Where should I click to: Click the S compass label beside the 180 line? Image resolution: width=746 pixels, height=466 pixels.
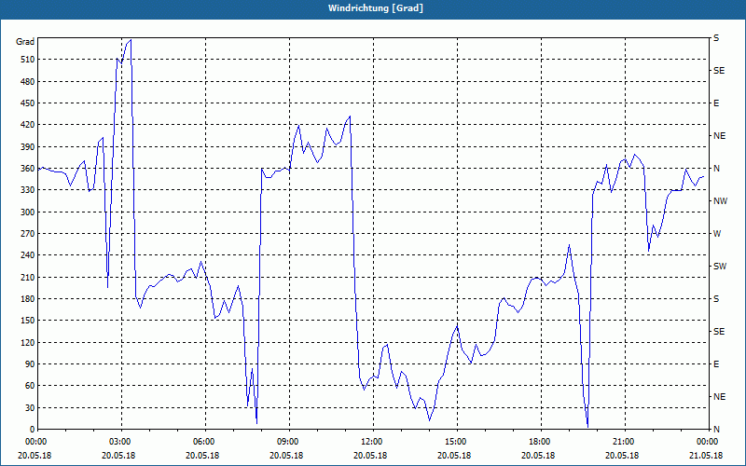pyautogui.click(x=716, y=299)
